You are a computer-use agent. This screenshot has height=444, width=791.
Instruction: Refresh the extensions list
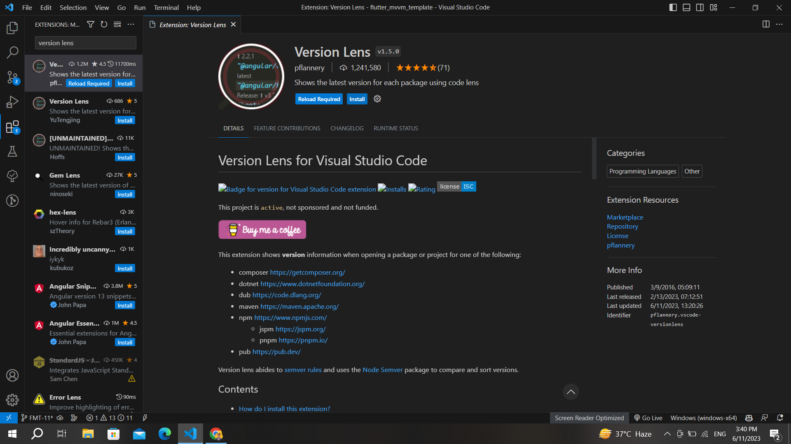click(104, 25)
